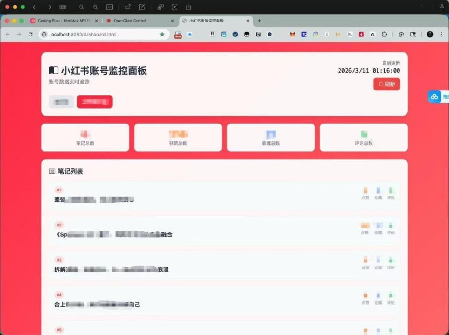The image size is (449, 335).
Task: Select the gray account filter chip
Action: click(61, 102)
